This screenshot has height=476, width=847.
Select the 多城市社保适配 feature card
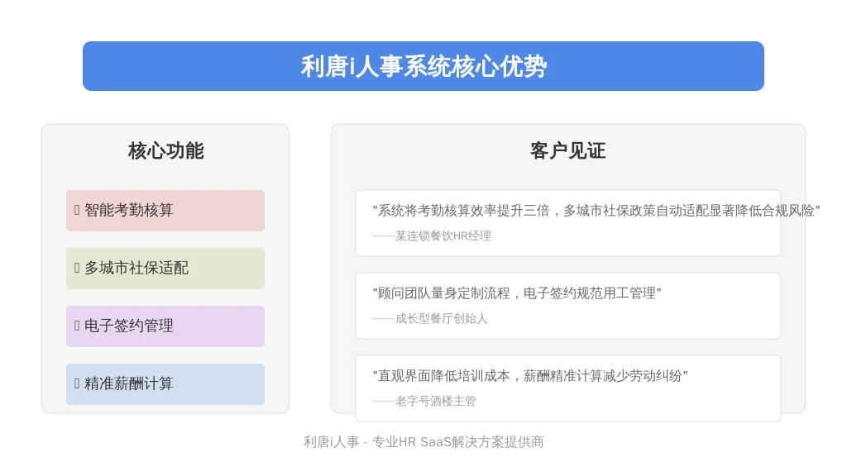point(165,269)
